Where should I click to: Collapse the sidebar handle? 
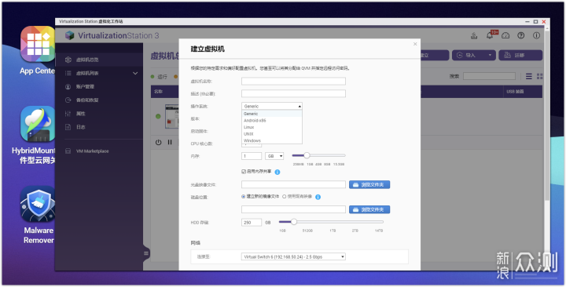[x=146, y=253]
